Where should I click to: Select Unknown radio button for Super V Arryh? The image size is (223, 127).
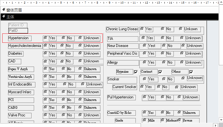point(80,69)
